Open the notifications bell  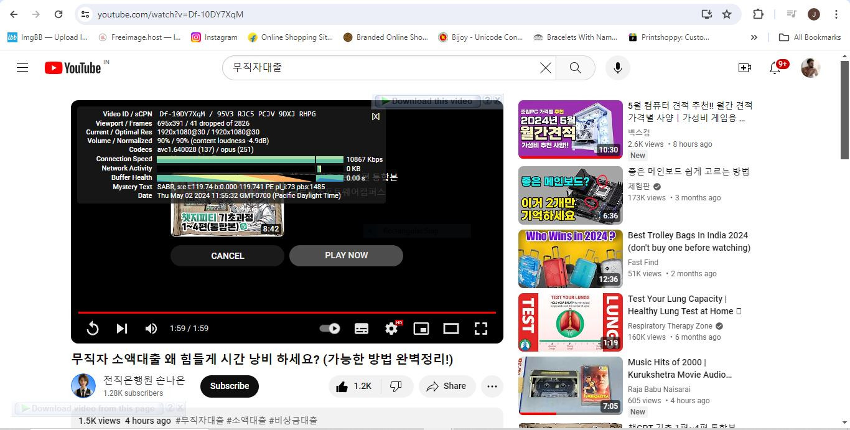[x=775, y=68]
